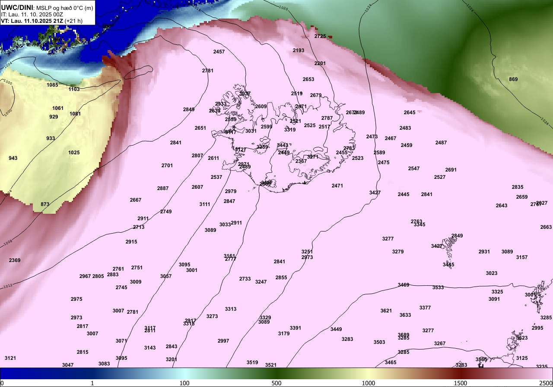Viewport: 553px width, 387px height.
Task: Click the map value 2979
Action: 231,191
